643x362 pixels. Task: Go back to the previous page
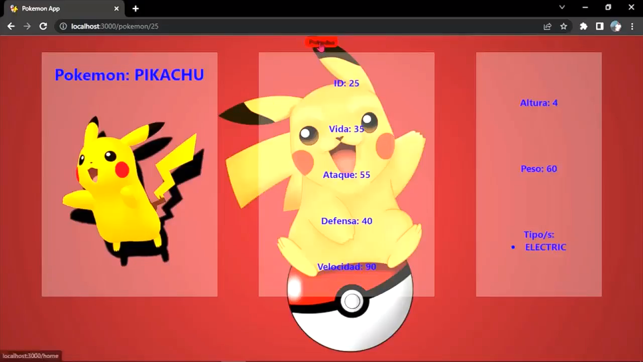[11, 26]
